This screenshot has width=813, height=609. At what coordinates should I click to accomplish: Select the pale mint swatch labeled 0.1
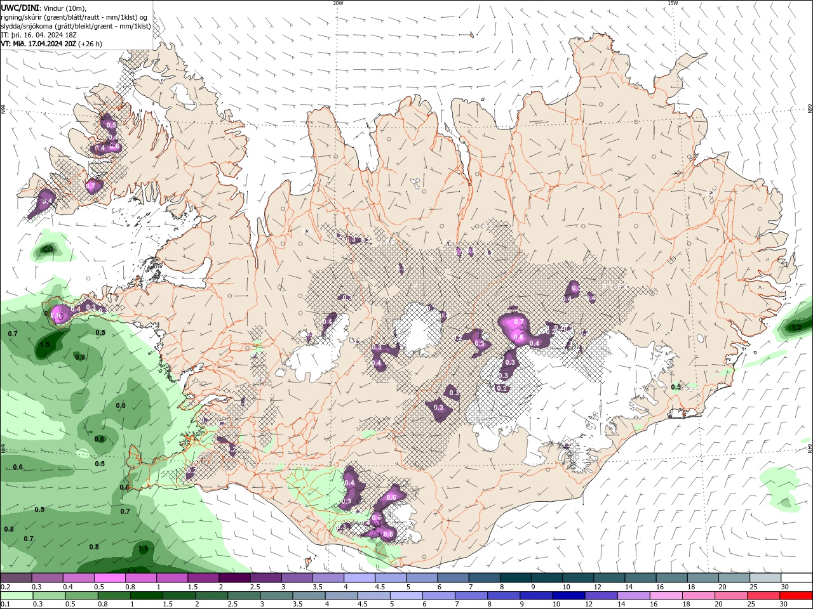click(17, 596)
